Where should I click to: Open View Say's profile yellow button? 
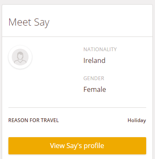click(x=77, y=146)
